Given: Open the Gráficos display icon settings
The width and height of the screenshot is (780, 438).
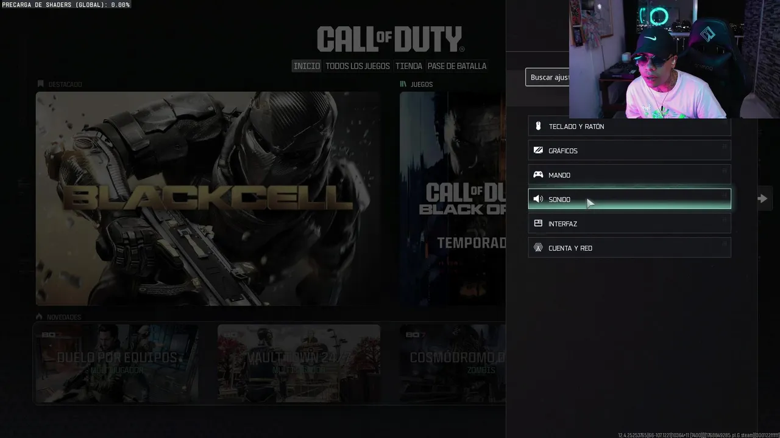Looking at the screenshot, I should pos(629,150).
